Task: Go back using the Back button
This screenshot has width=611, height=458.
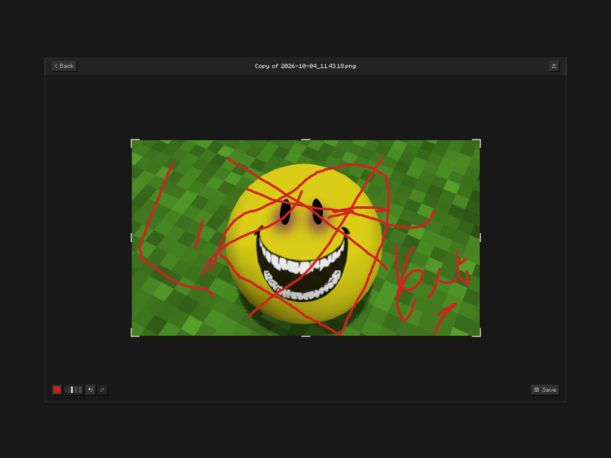Action: 64,66
